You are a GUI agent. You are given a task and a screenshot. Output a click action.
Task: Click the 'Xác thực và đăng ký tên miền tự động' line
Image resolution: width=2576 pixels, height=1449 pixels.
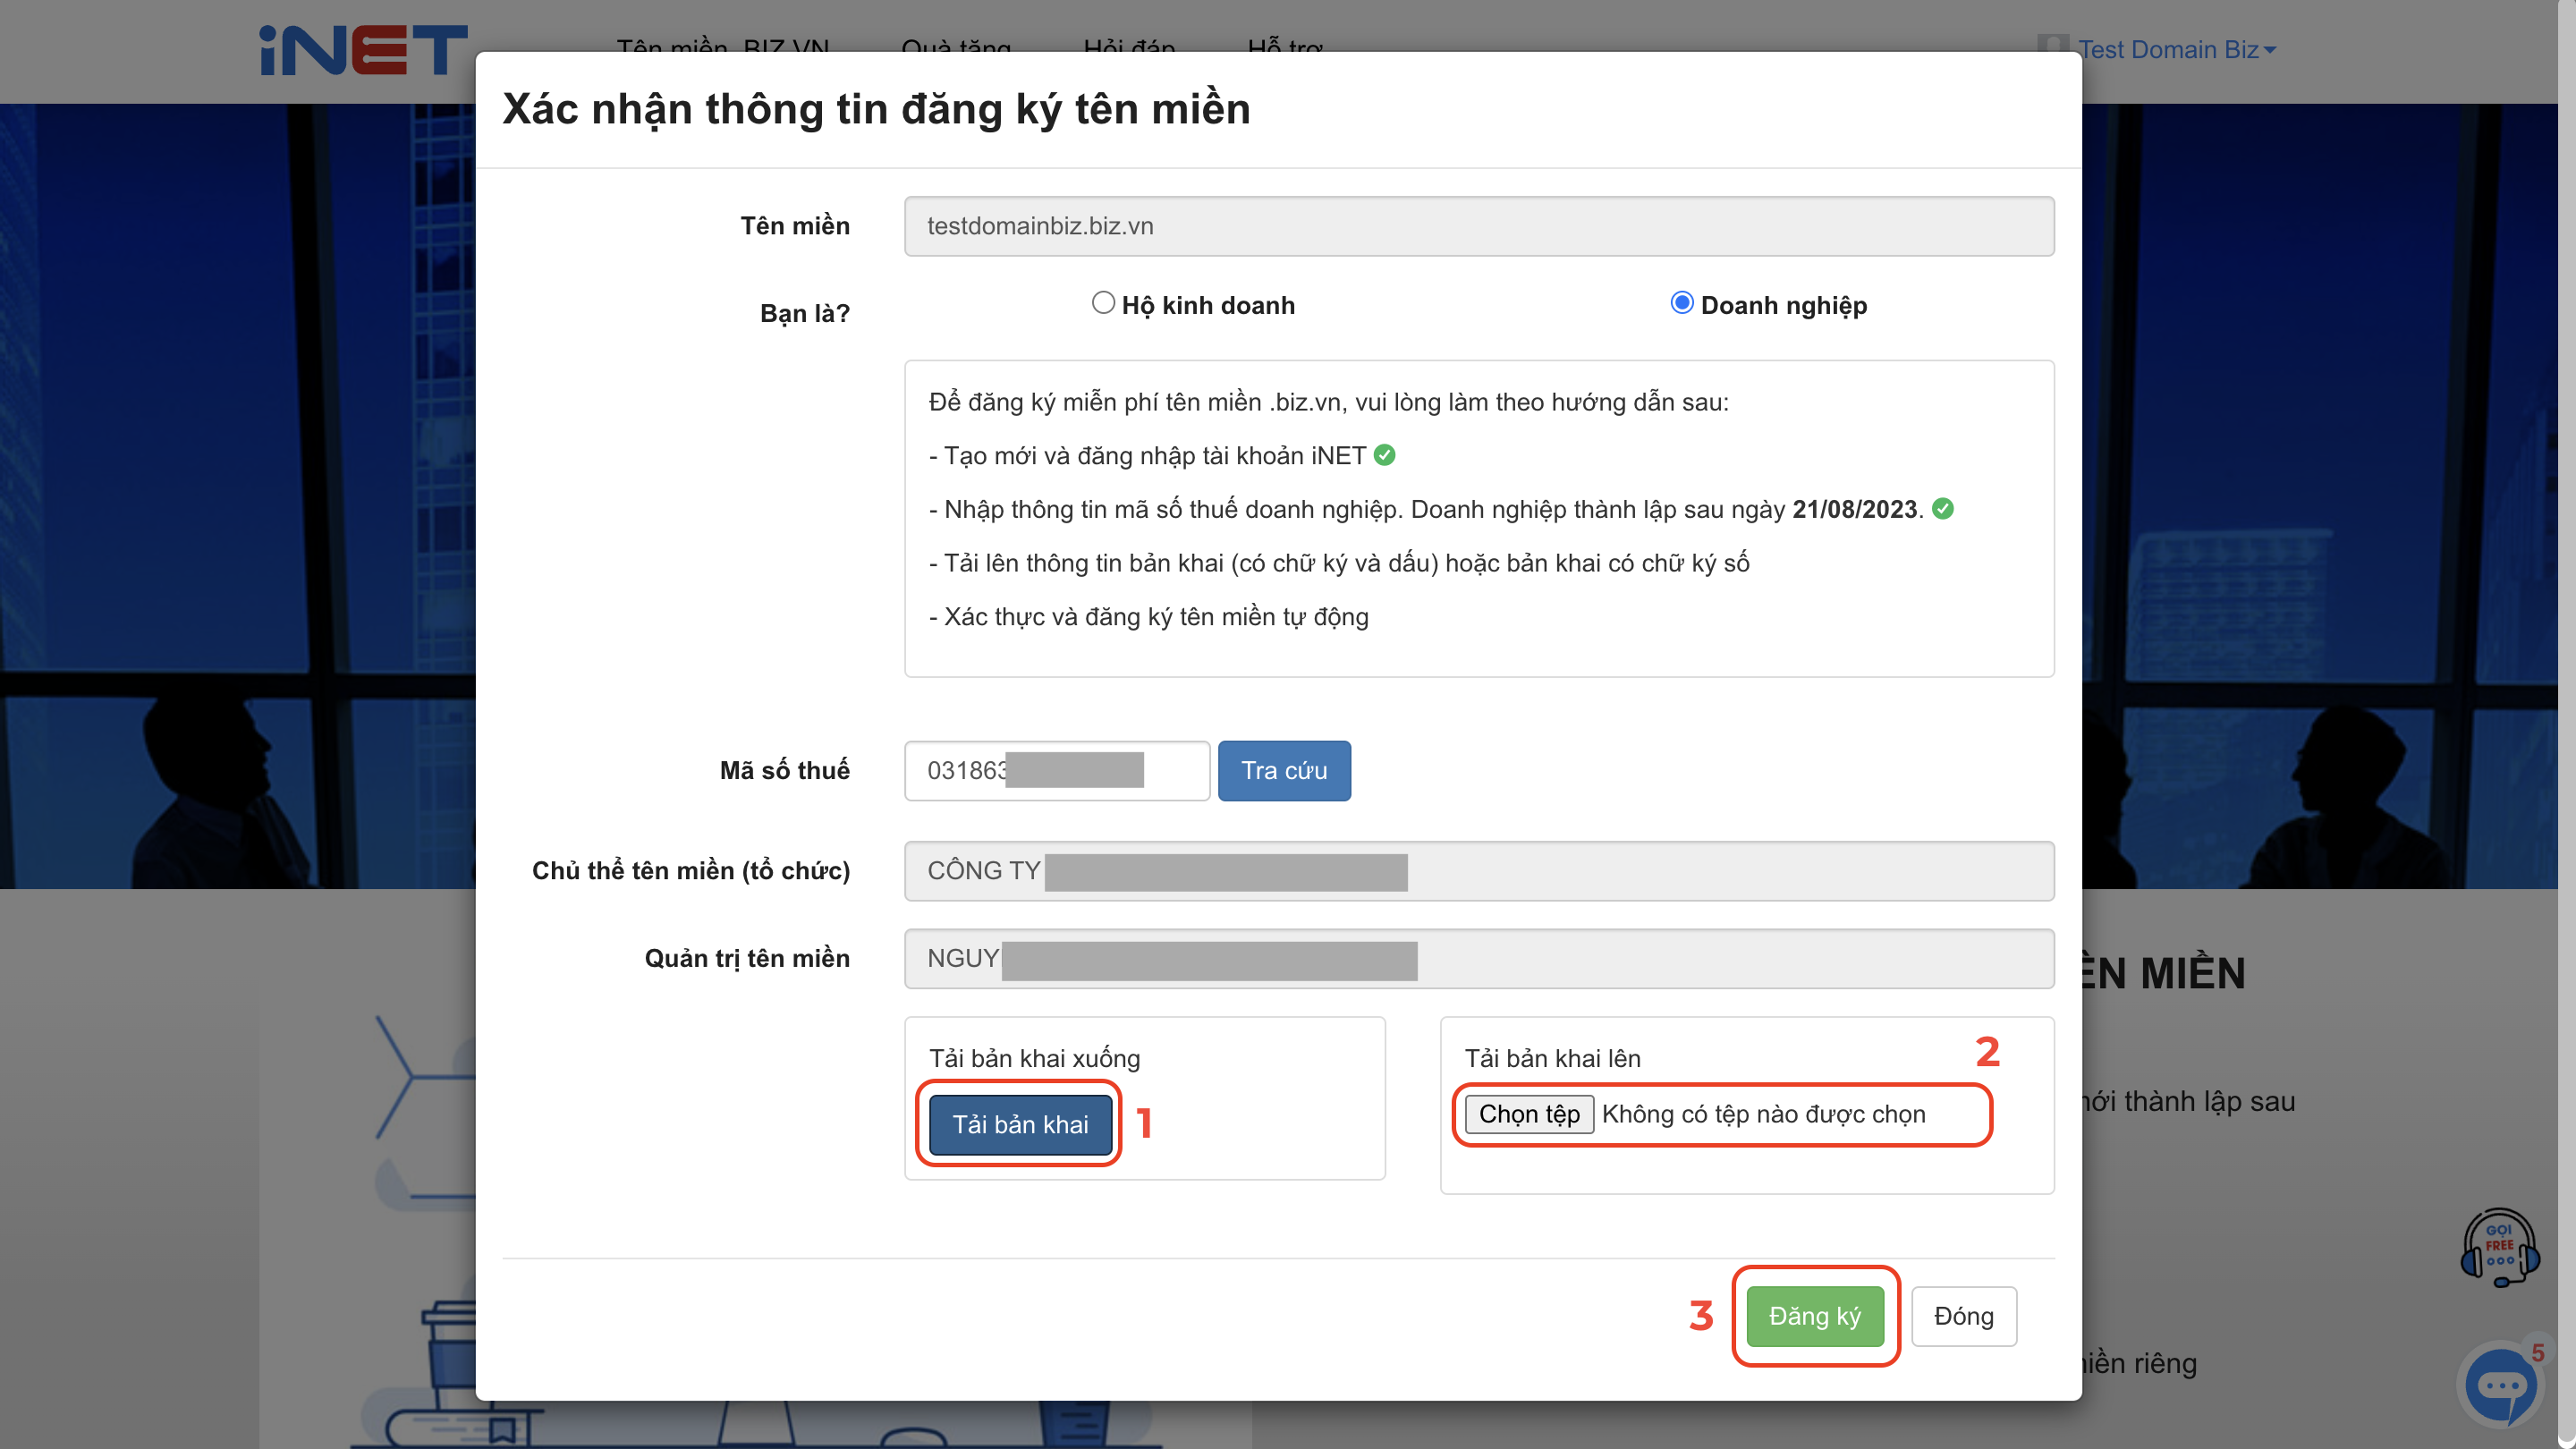(x=1149, y=617)
